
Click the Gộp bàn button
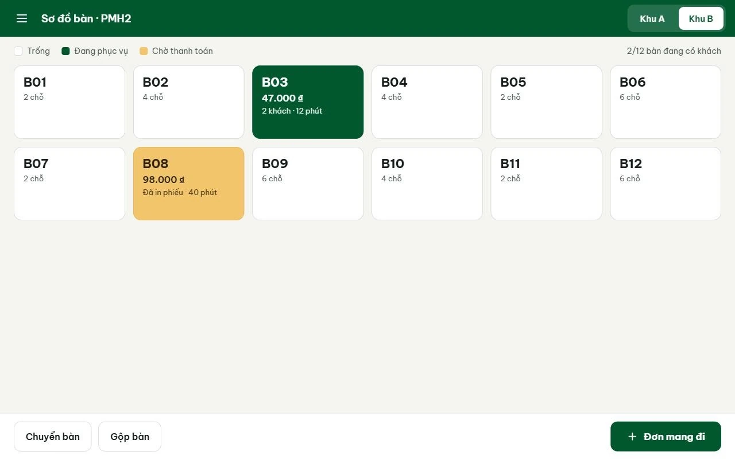coord(130,437)
